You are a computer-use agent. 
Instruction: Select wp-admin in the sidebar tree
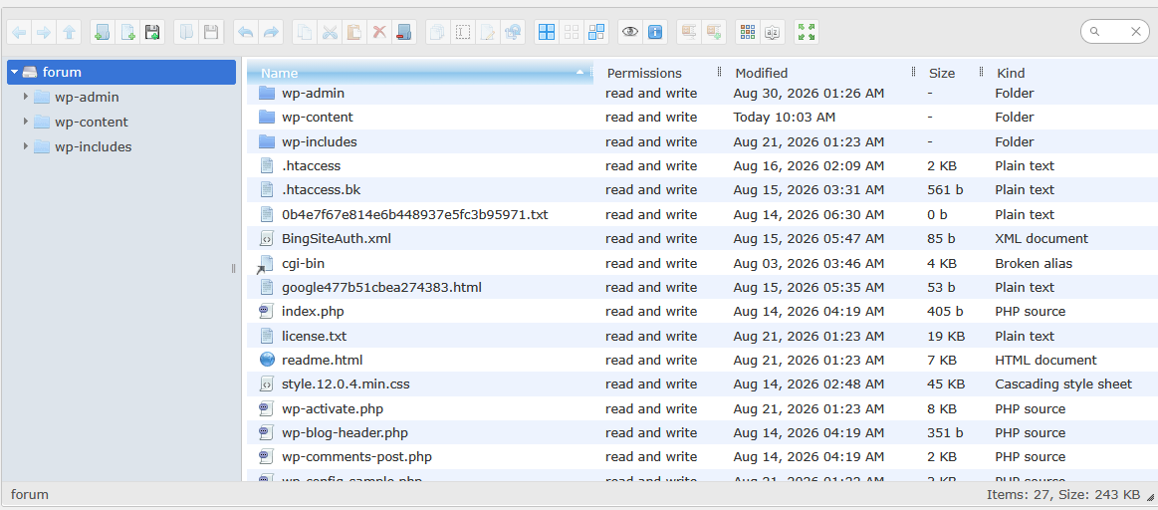[x=87, y=97]
